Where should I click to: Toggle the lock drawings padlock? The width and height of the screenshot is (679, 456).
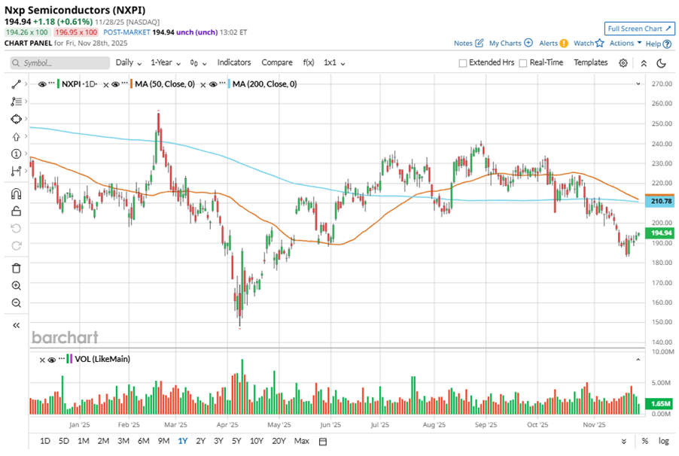tap(16, 211)
